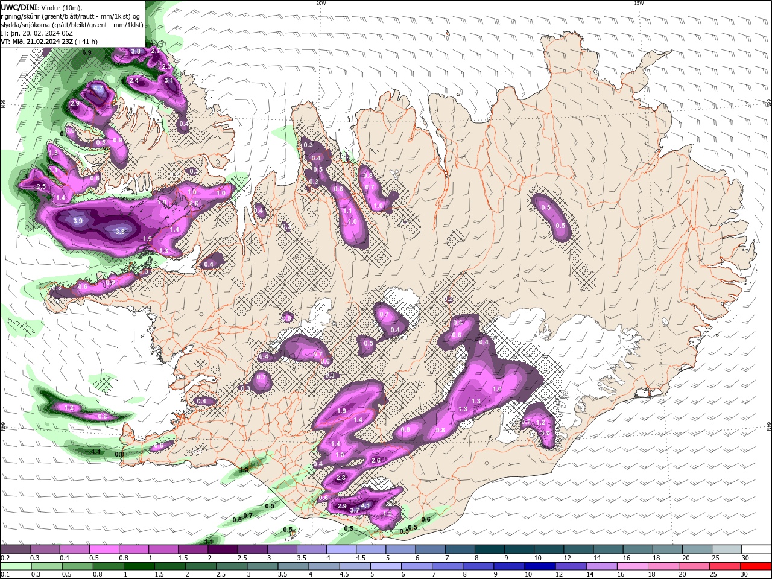Screen dimensions: 772x579
Task: Click the orchid 0.4 swatch in upper legend
Action: point(75,549)
